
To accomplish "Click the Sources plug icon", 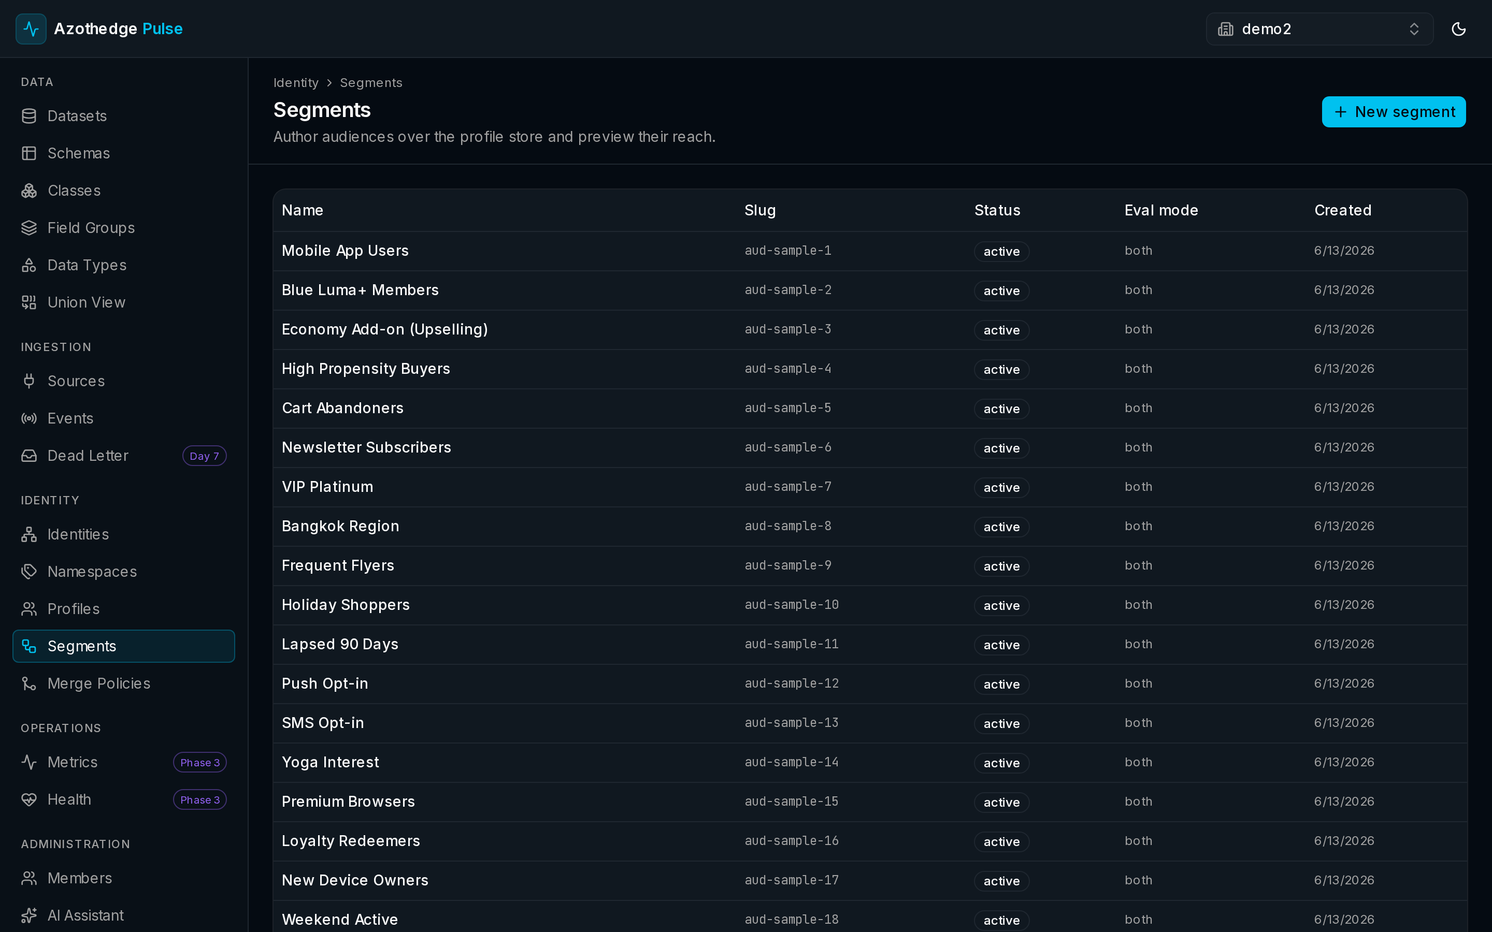I will tap(29, 381).
